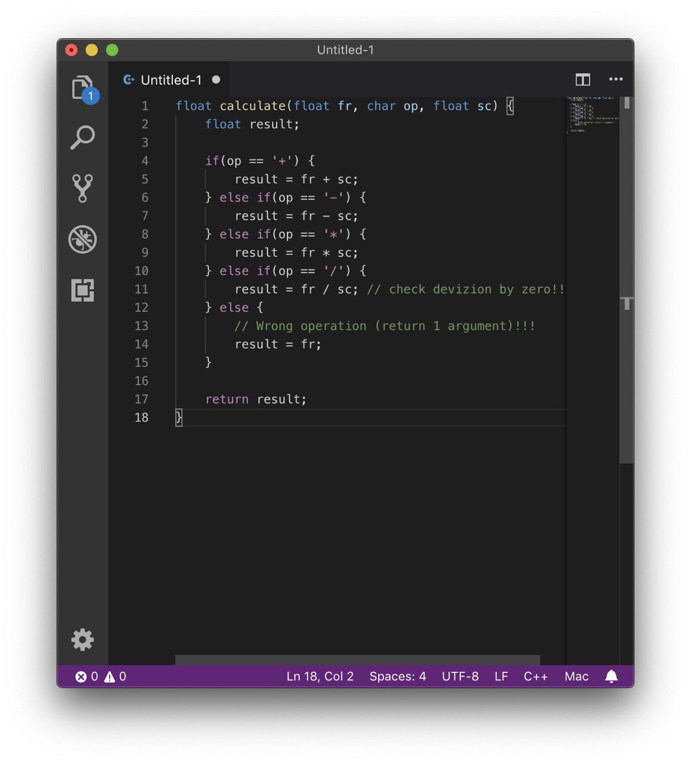Open the Source Control view

[x=83, y=188]
